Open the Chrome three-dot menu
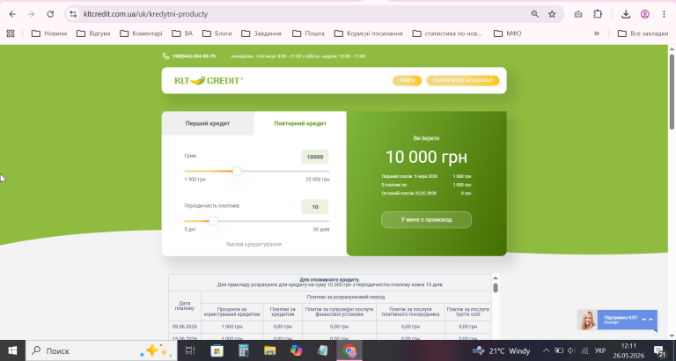 pyautogui.click(x=664, y=14)
